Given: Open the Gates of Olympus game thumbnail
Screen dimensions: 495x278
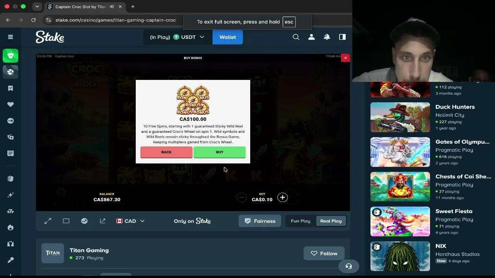Looking at the screenshot, I should pyautogui.click(x=400, y=152).
